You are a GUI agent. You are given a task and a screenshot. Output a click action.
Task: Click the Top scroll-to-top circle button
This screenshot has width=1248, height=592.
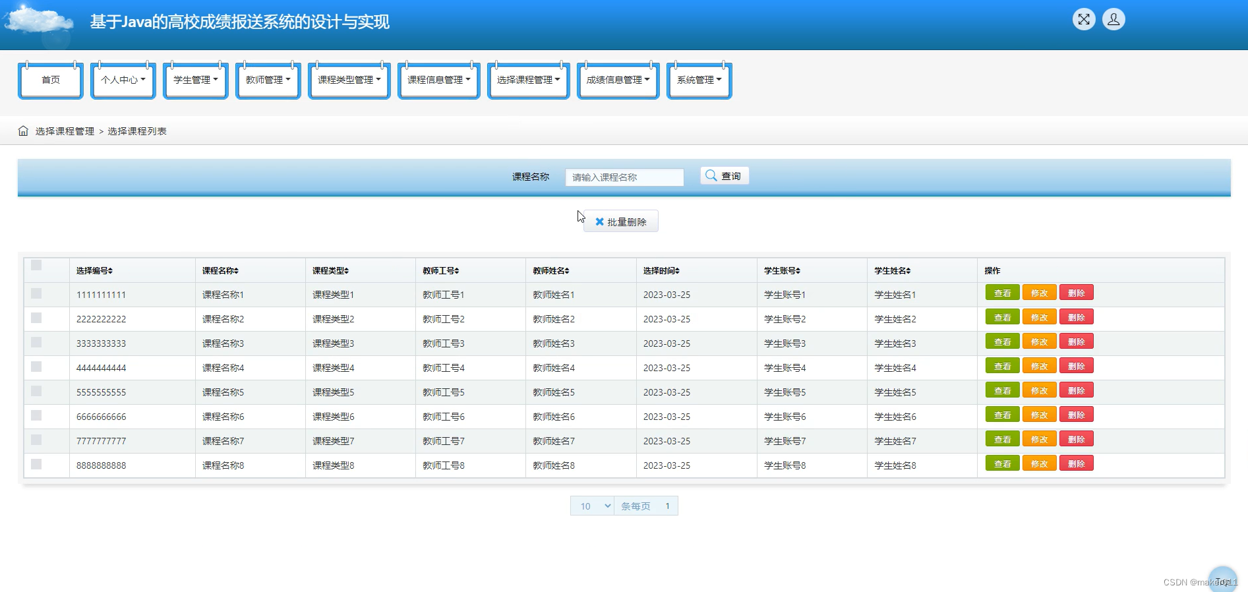[1223, 579]
